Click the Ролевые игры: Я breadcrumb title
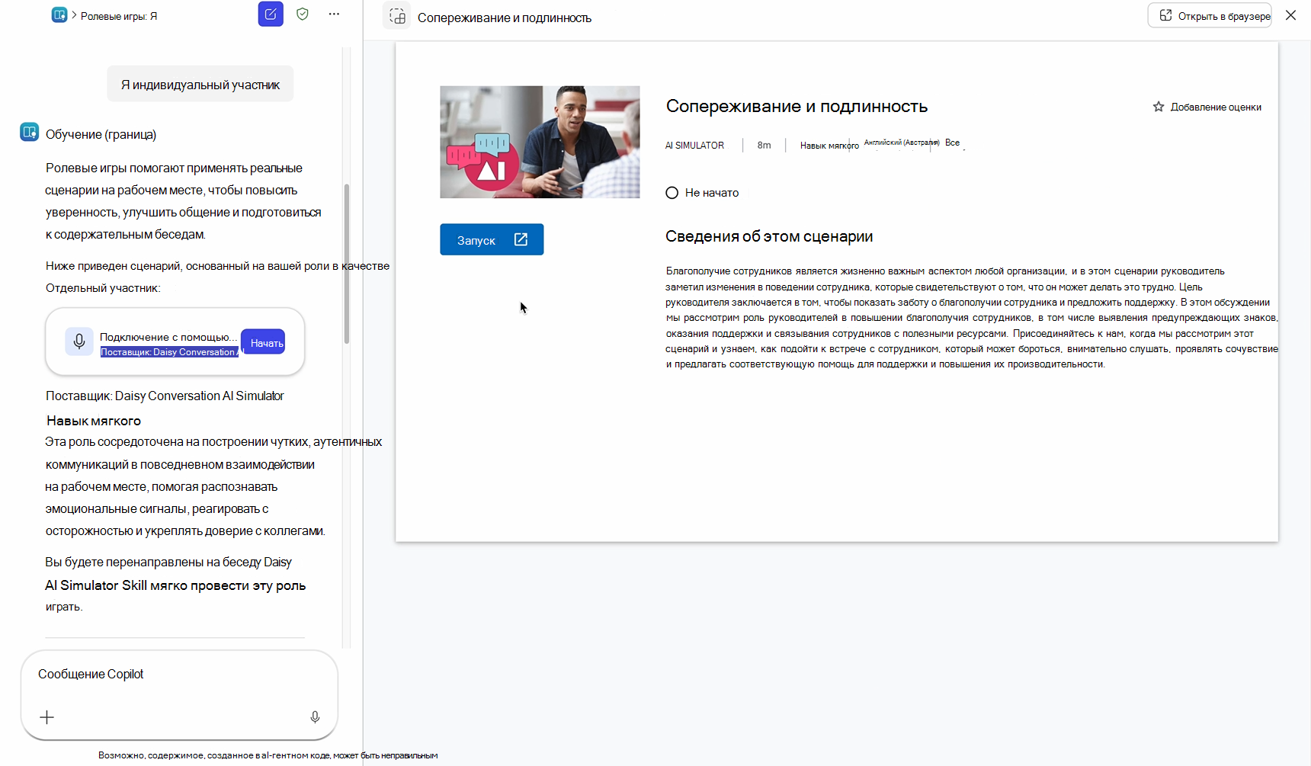 119,16
